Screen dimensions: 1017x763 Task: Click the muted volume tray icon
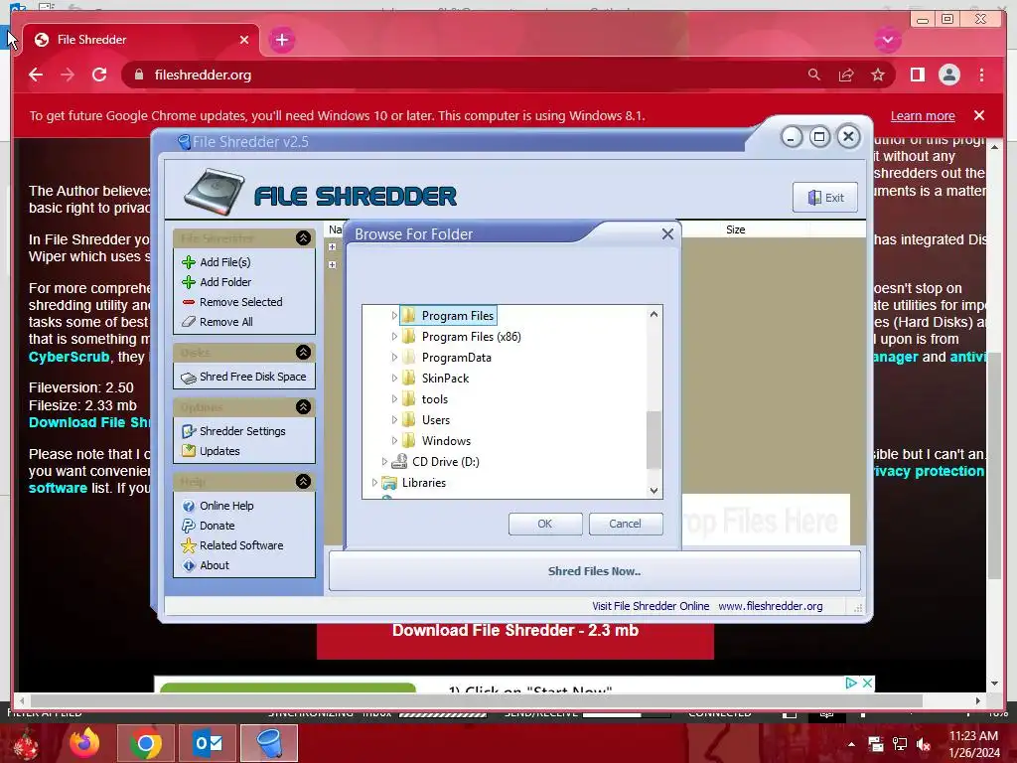click(x=924, y=744)
